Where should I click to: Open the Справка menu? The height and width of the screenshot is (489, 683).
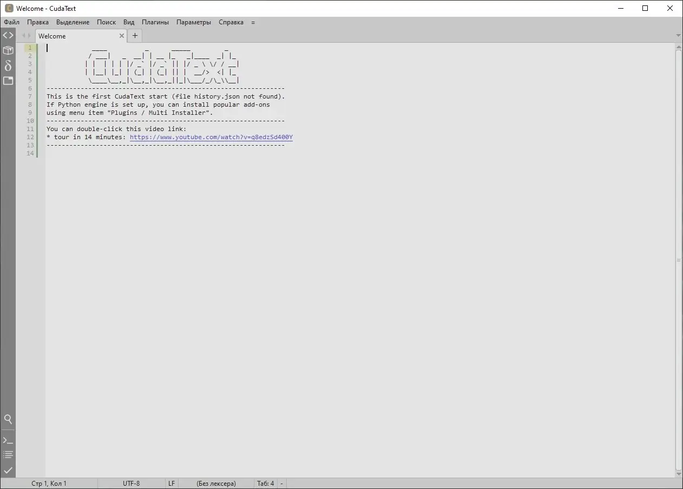click(231, 22)
